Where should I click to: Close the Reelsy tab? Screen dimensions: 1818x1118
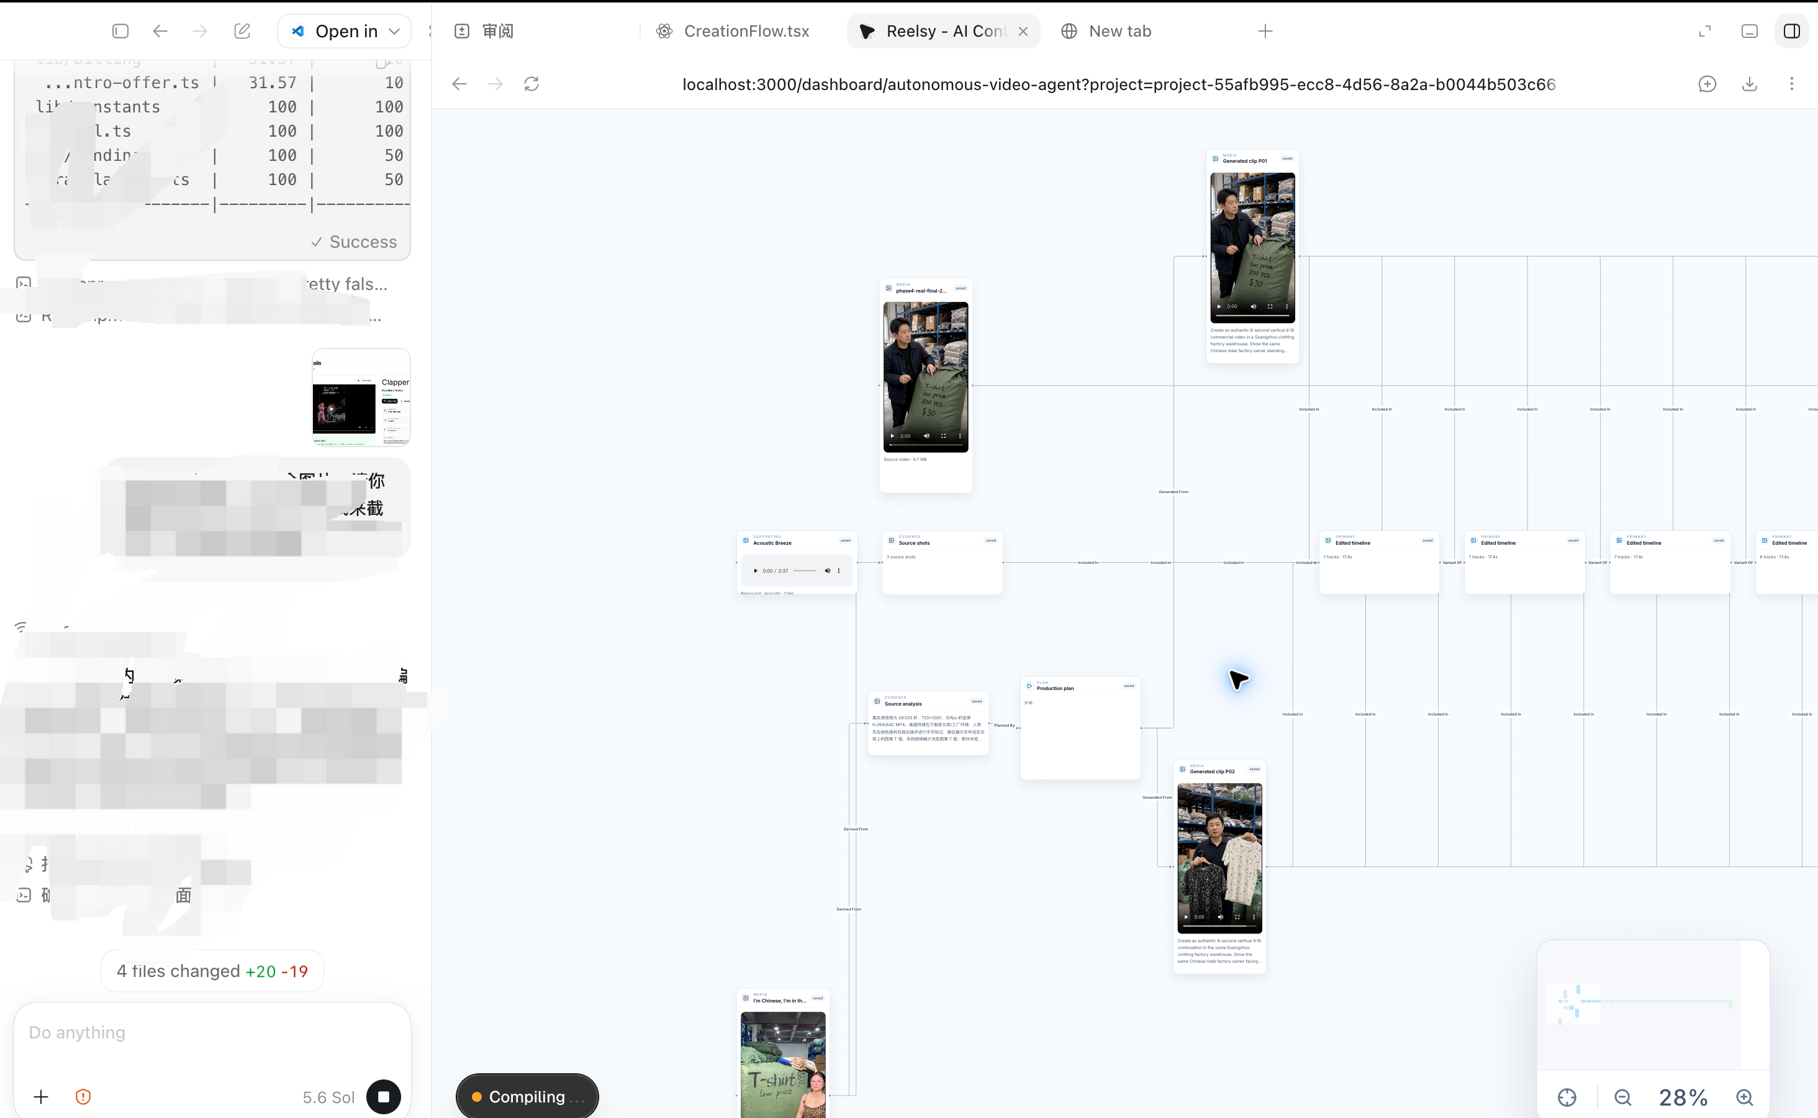[1023, 31]
